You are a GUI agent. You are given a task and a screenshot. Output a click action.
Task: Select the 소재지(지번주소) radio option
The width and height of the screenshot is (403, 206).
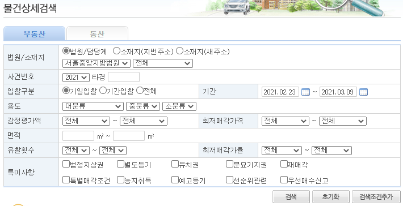coord(117,51)
